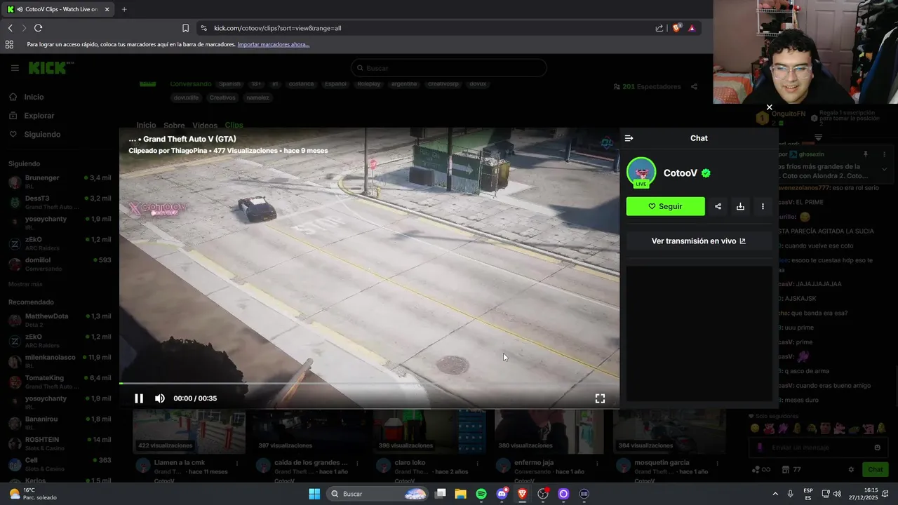898x505 pixels.
Task: Open Brunenger followed channel
Action: point(60,182)
